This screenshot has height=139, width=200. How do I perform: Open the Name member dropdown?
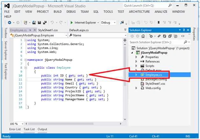pos(125,35)
